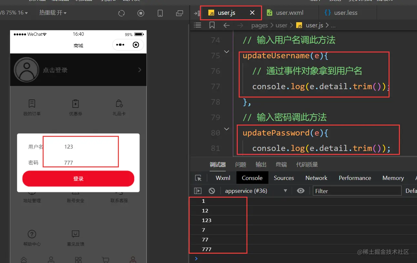Click pages in the breadcrumb path
The height and width of the screenshot is (263, 417).
(x=260, y=25)
